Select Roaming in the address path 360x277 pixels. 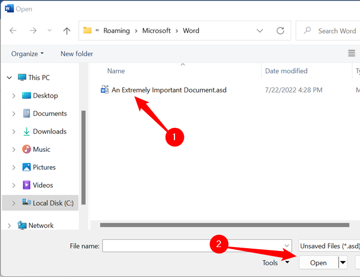click(x=116, y=30)
